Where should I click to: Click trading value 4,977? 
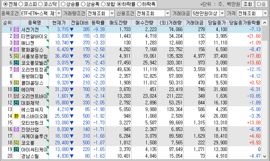click(199, 56)
